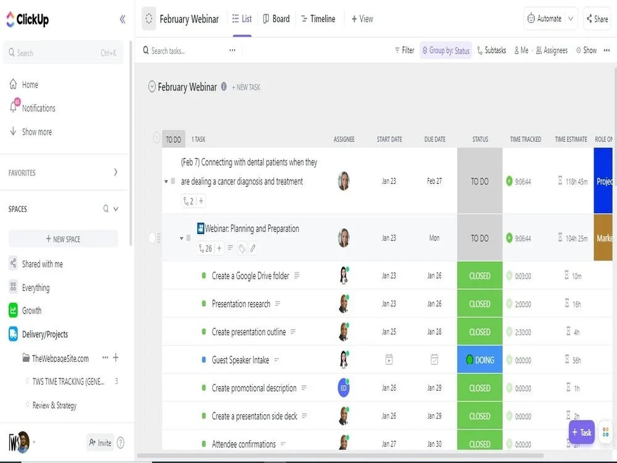Add a new view with + View
This screenshot has width=617, height=463.
[362, 19]
